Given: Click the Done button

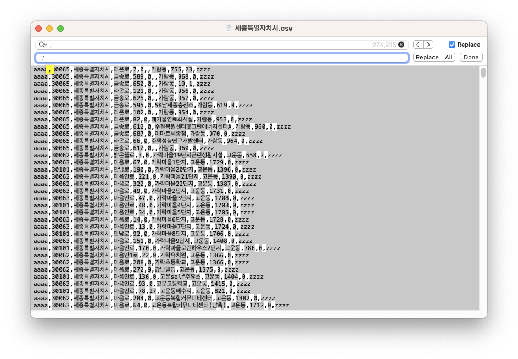Looking at the screenshot, I should (471, 57).
